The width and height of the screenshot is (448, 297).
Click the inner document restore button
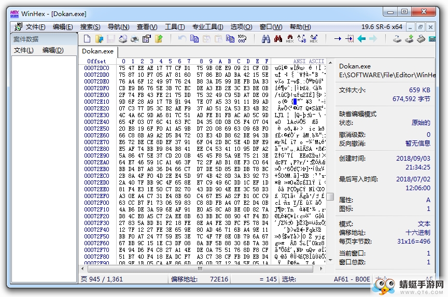tap(421, 27)
